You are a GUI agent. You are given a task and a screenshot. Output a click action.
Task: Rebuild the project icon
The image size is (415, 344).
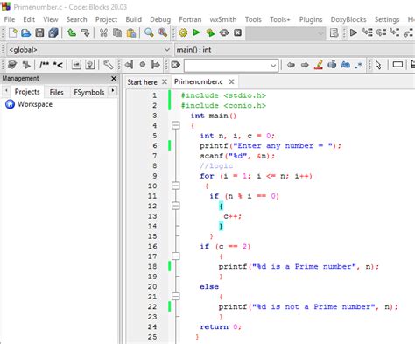tap(224, 32)
